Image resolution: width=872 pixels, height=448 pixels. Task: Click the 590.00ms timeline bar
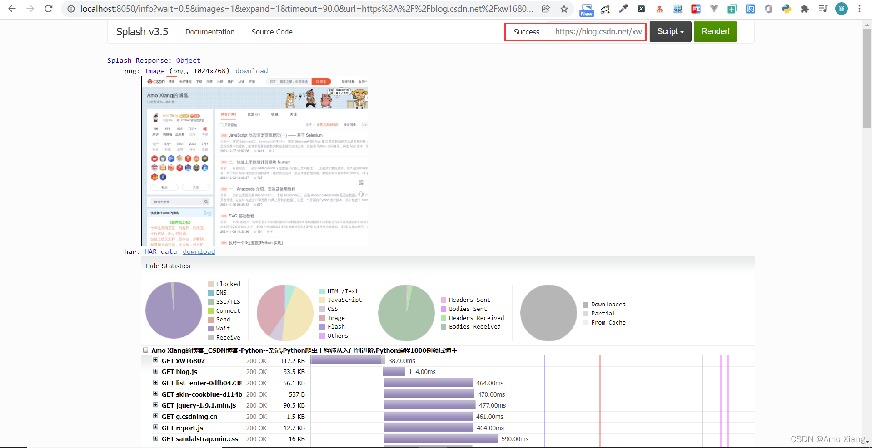(x=441, y=438)
